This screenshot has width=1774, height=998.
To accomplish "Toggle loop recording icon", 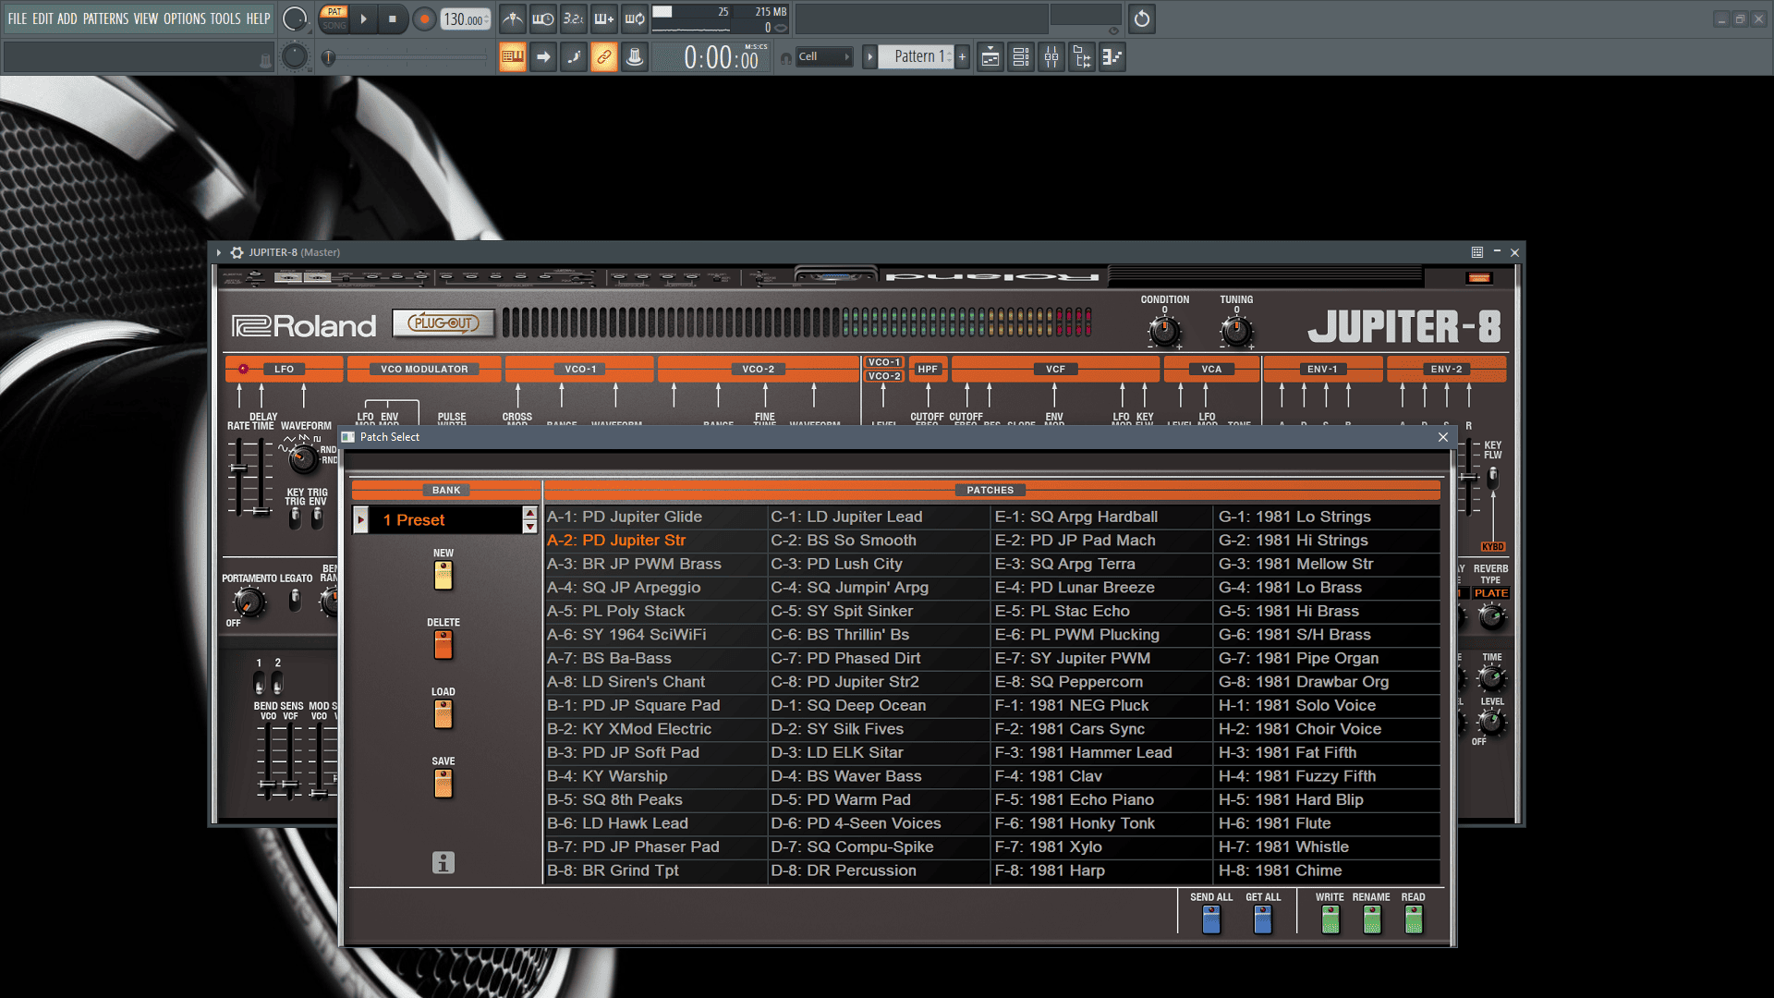I will pos(635,18).
